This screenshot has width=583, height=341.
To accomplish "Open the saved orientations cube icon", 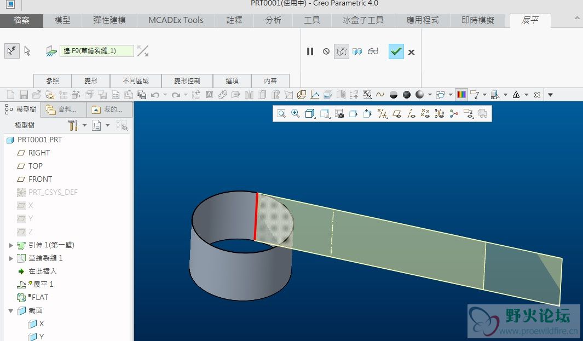I will pos(310,113).
